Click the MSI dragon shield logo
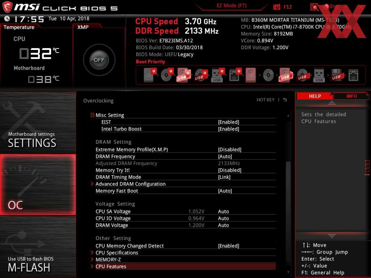This screenshot has width=371, height=278. click(7, 7)
